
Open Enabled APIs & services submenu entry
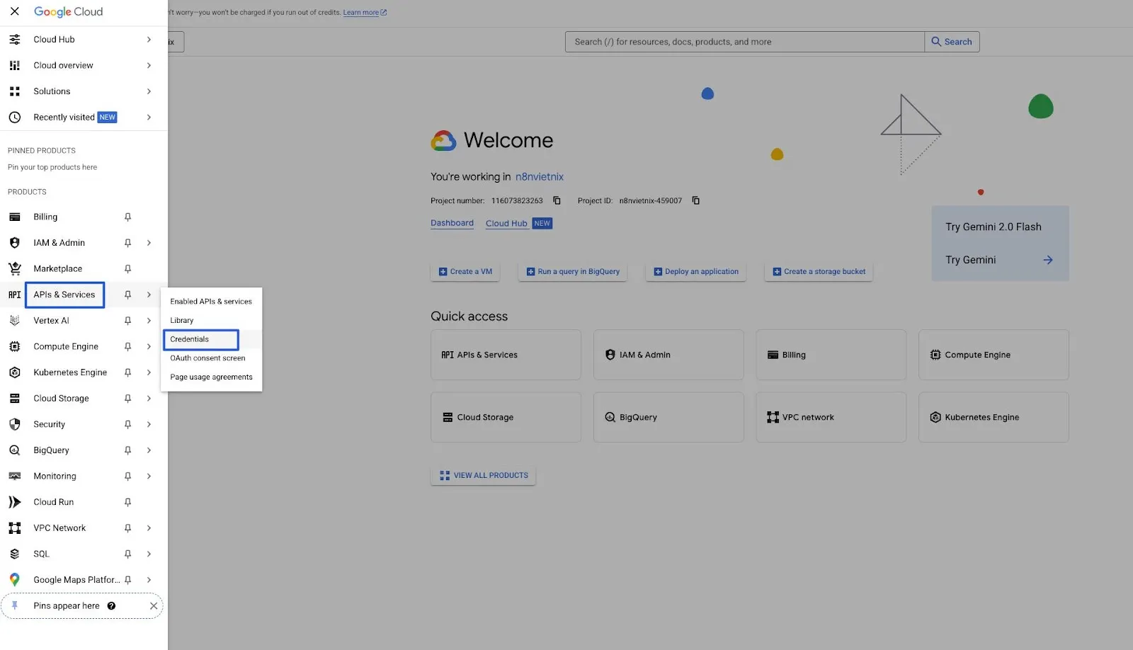(211, 302)
